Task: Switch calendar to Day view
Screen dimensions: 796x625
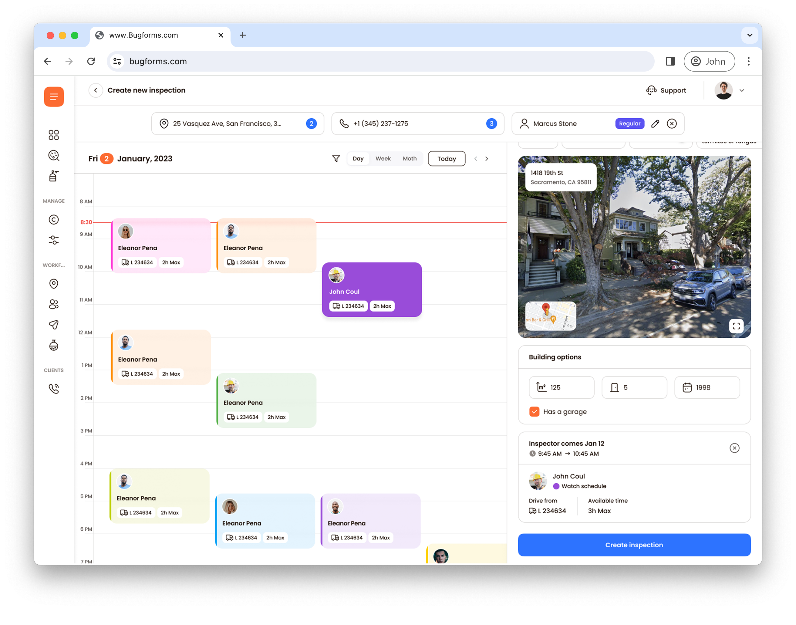Action: 358,158
